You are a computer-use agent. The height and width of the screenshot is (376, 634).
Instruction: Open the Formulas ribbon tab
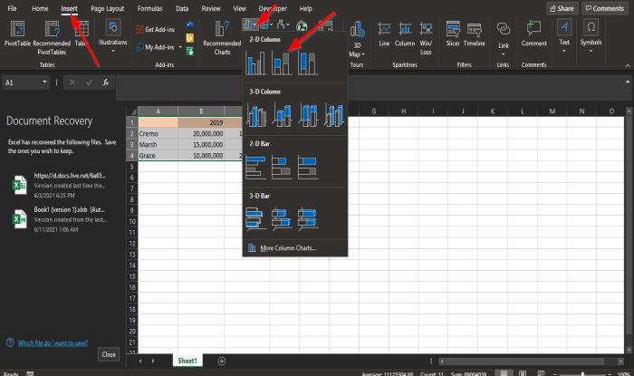149,8
